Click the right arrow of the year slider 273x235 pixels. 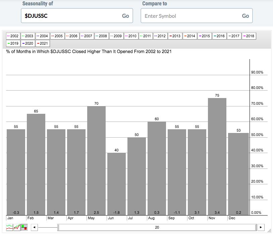coord(262,227)
